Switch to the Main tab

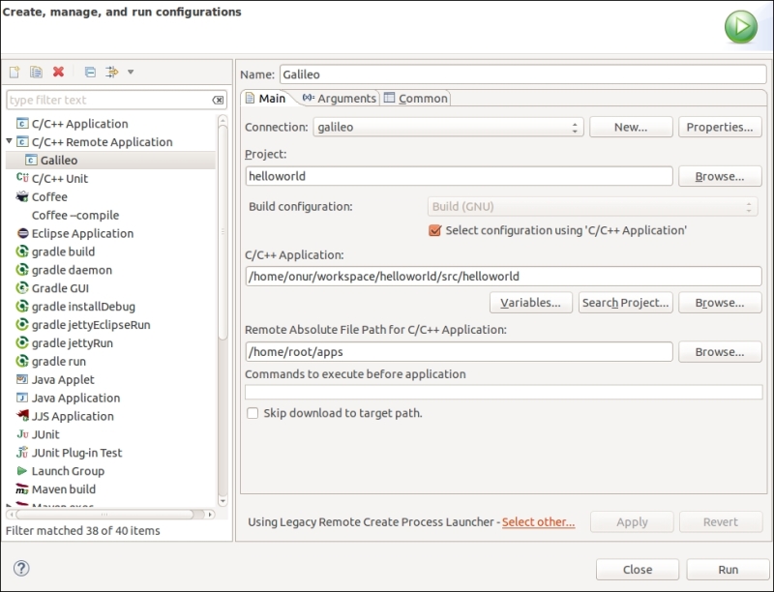pos(266,98)
